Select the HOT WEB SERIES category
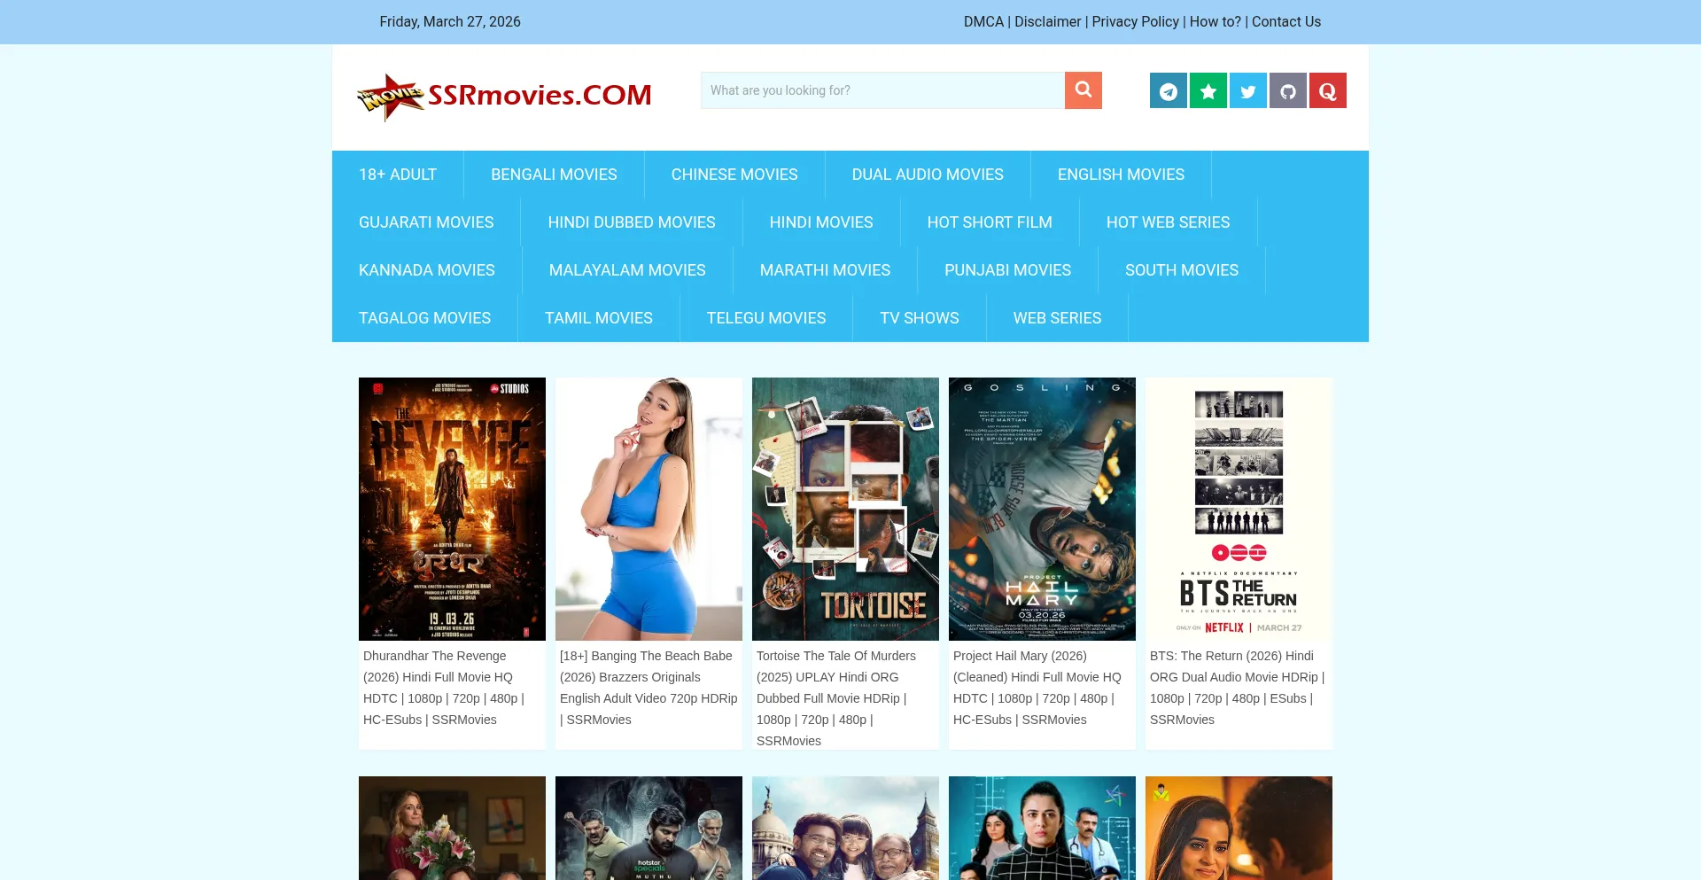Image resolution: width=1701 pixels, height=880 pixels. [x=1168, y=222]
